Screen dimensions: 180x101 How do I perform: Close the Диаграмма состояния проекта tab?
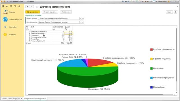point(46,99)
